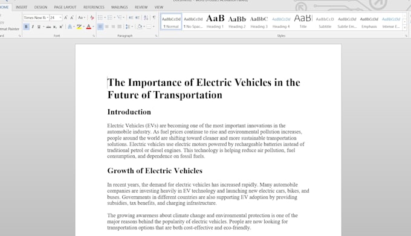
Task: Toggle underline formatting
Action: [39, 27]
